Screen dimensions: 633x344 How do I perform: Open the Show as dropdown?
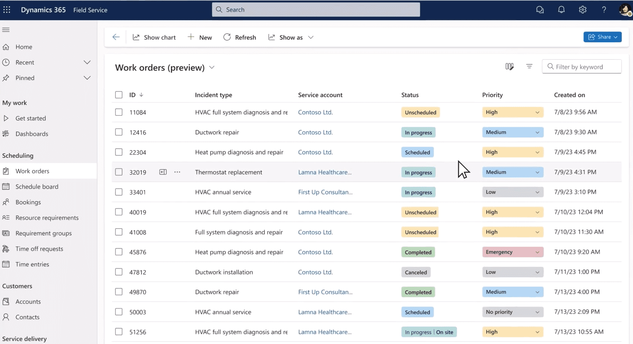click(x=291, y=37)
